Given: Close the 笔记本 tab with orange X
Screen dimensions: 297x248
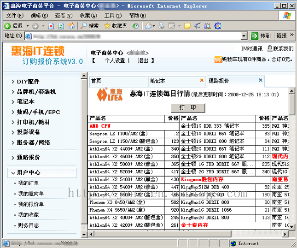Looking at the screenshot, I should coord(202,80).
